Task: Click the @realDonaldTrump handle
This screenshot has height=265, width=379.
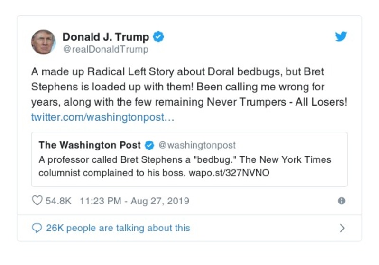Action: 105,49
